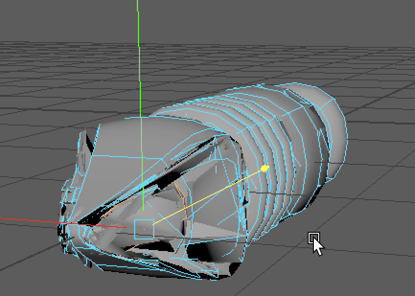Select the yellow axis endpoint sphere
This screenshot has height=296, width=415.
(x=264, y=168)
